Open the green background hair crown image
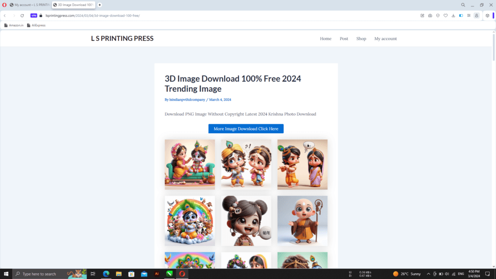This screenshot has height=279, width=496. (302, 260)
